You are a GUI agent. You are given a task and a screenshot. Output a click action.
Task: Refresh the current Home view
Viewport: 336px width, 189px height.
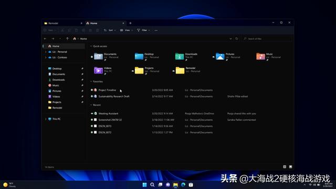pos(237,39)
